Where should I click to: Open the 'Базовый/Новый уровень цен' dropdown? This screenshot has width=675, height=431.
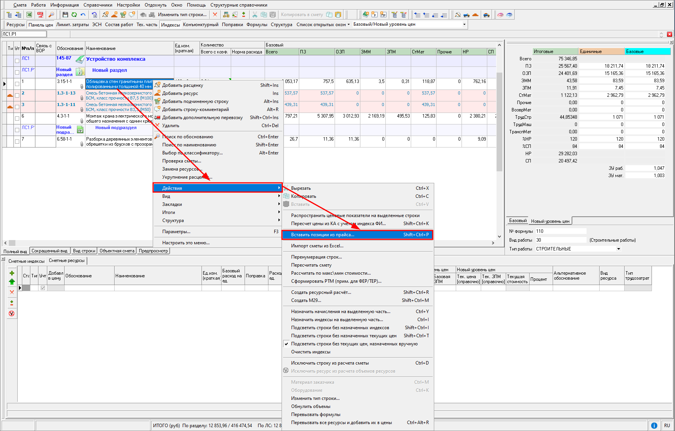pos(464,24)
